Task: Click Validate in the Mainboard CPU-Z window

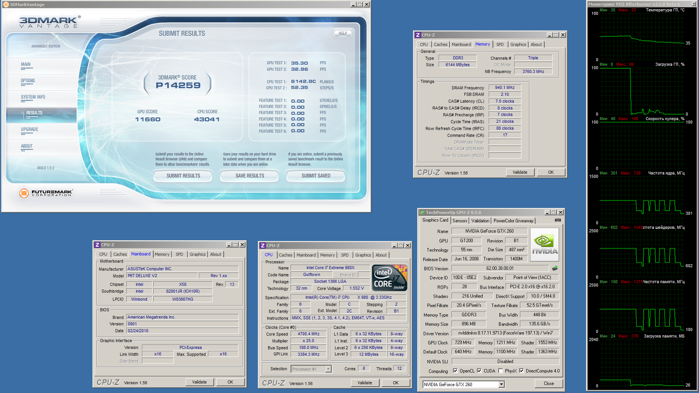Action: (x=199, y=382)
